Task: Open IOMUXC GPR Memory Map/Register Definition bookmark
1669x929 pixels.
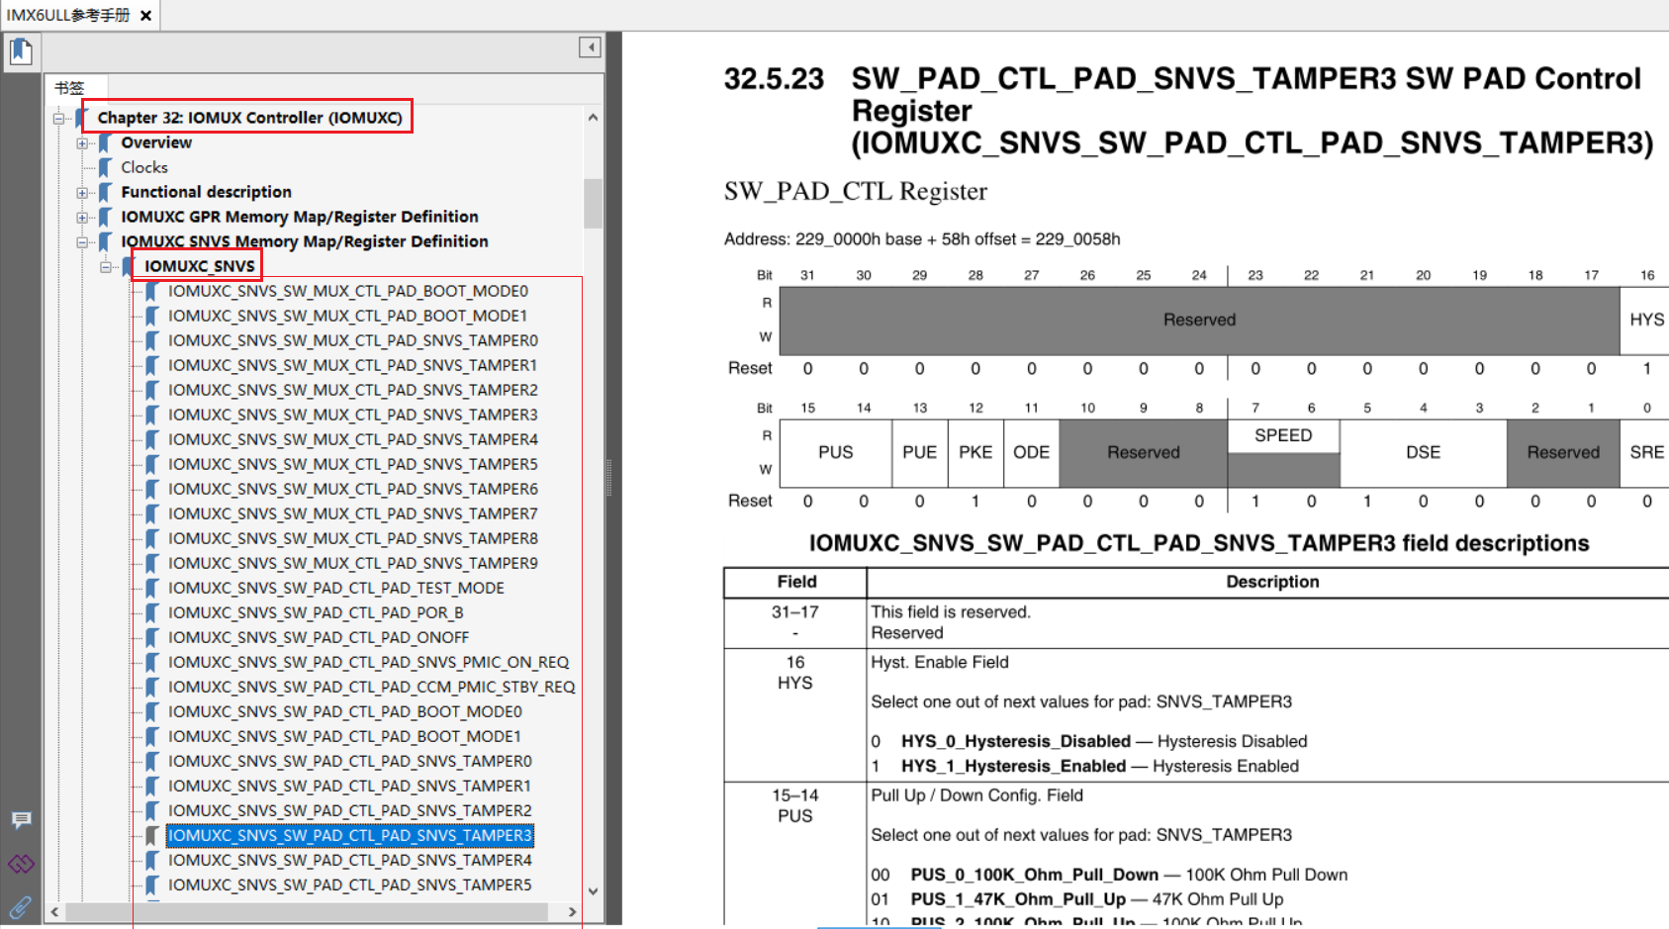Action: pos(300,217)
